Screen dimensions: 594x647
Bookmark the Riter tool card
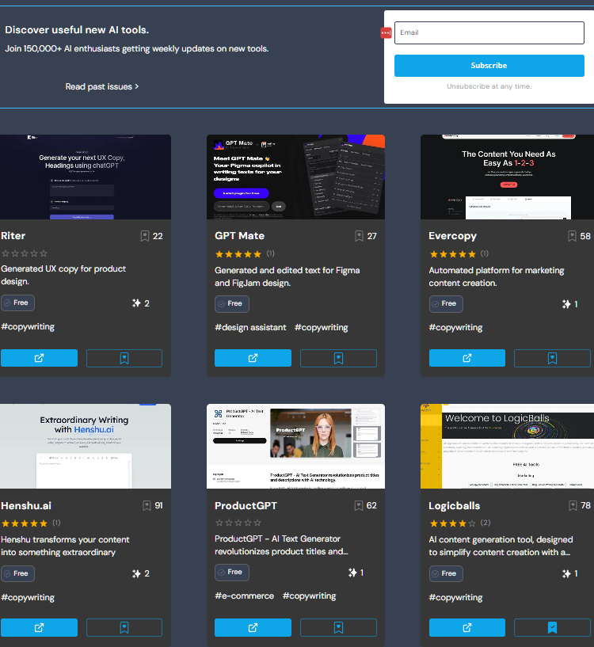pos(124,358)
